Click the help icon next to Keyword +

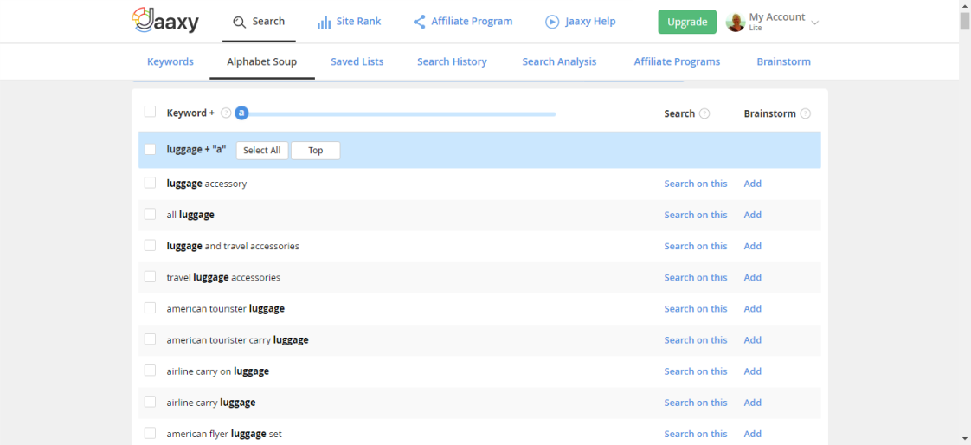tap(226, 113)
